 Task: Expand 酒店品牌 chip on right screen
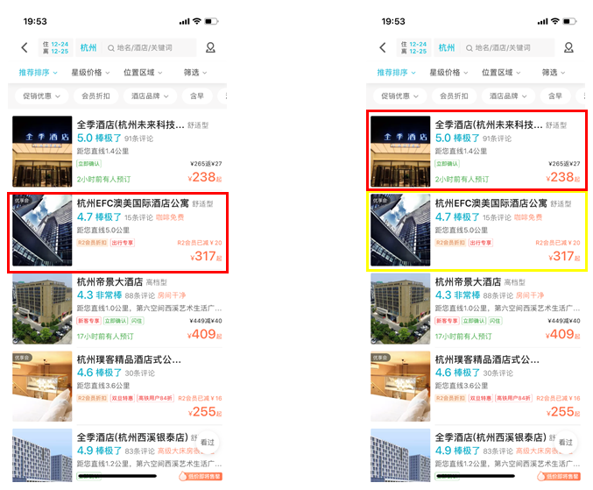(x=508, y=96)
